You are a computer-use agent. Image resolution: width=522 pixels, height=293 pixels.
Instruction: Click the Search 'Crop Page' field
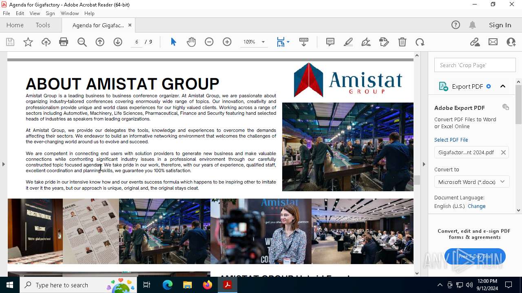coord(475,65)
